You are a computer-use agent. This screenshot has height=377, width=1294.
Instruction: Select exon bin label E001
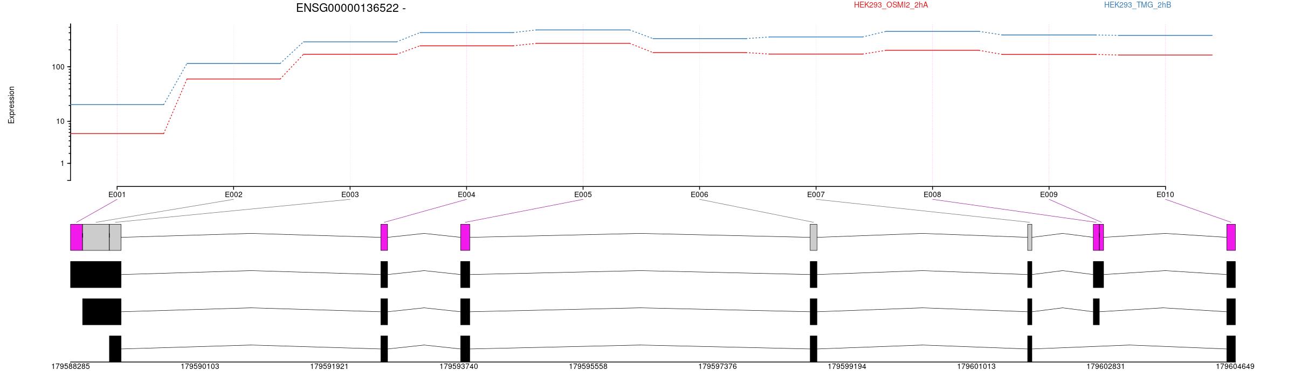click(x=117, y=194)
